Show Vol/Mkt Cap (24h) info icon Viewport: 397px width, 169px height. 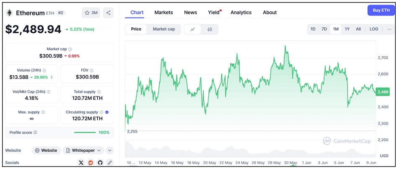point(49,92)
